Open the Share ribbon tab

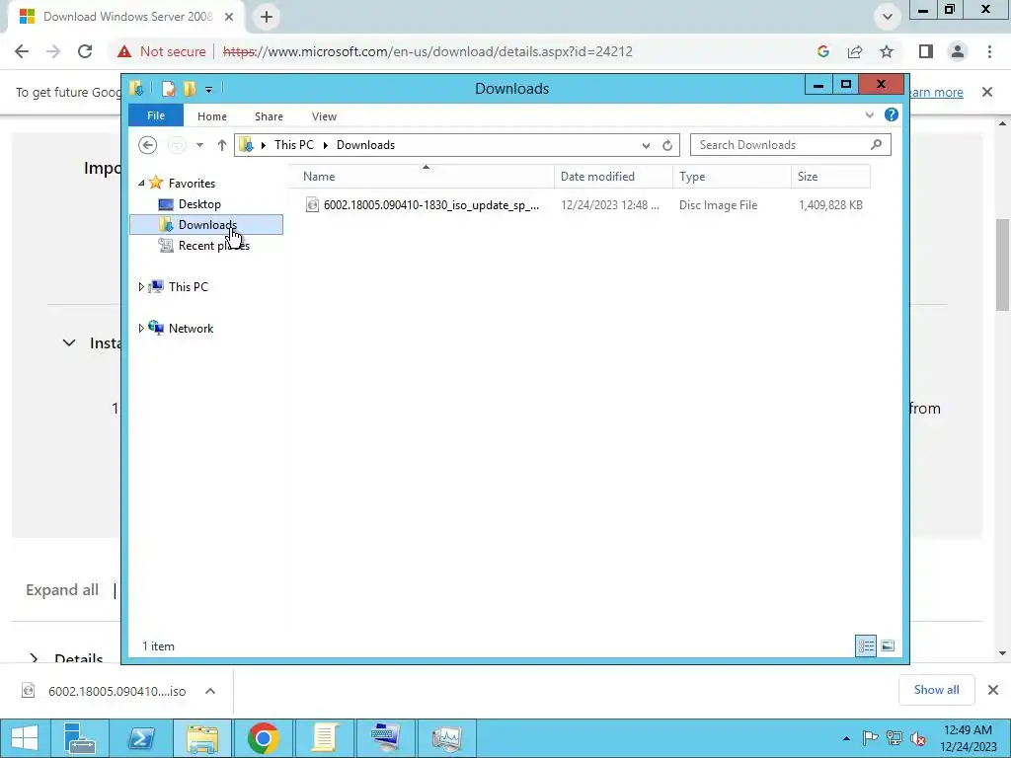coord(269,116)
